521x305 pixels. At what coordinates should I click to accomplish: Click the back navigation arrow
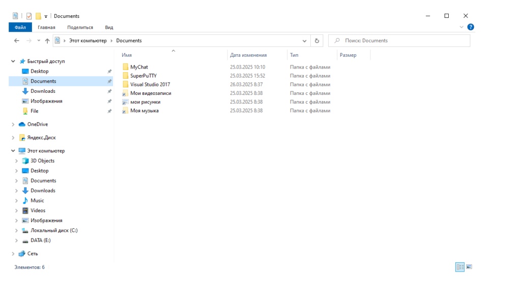click(17, 41)
